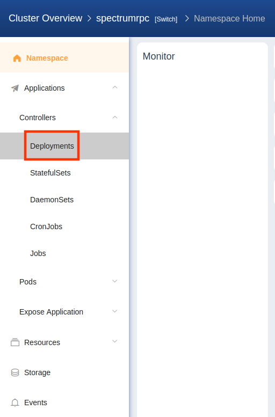Collapse the Applications menu chevron
Screen dimensions: 275x417
(115, 87)
